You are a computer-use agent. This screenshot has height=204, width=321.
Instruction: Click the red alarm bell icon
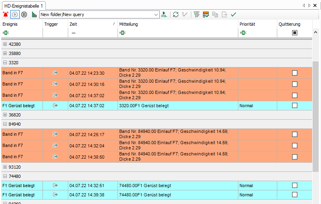point(6,14)
